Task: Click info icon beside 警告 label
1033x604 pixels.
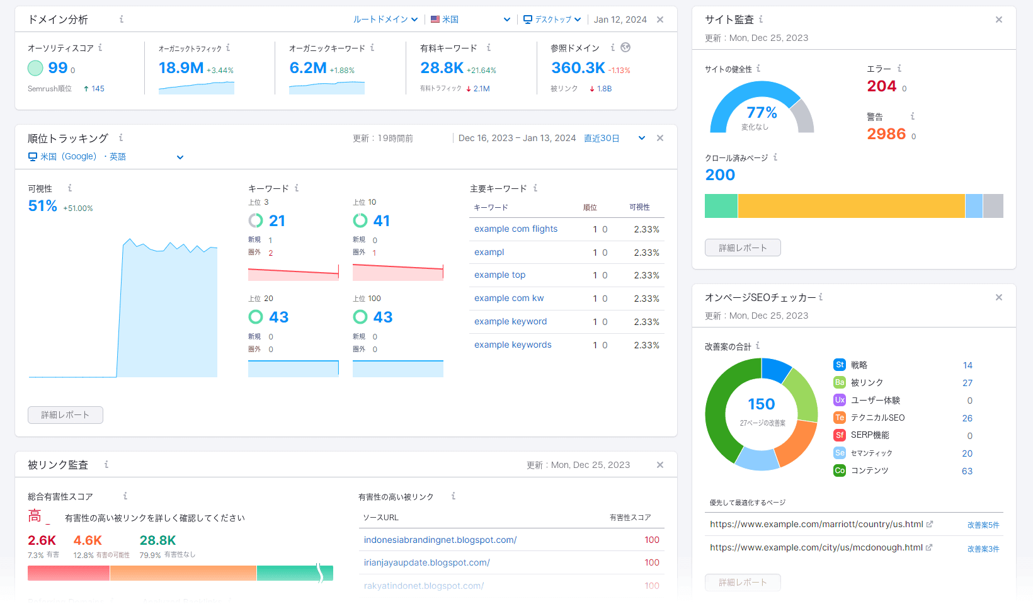Action: (913, 117)
